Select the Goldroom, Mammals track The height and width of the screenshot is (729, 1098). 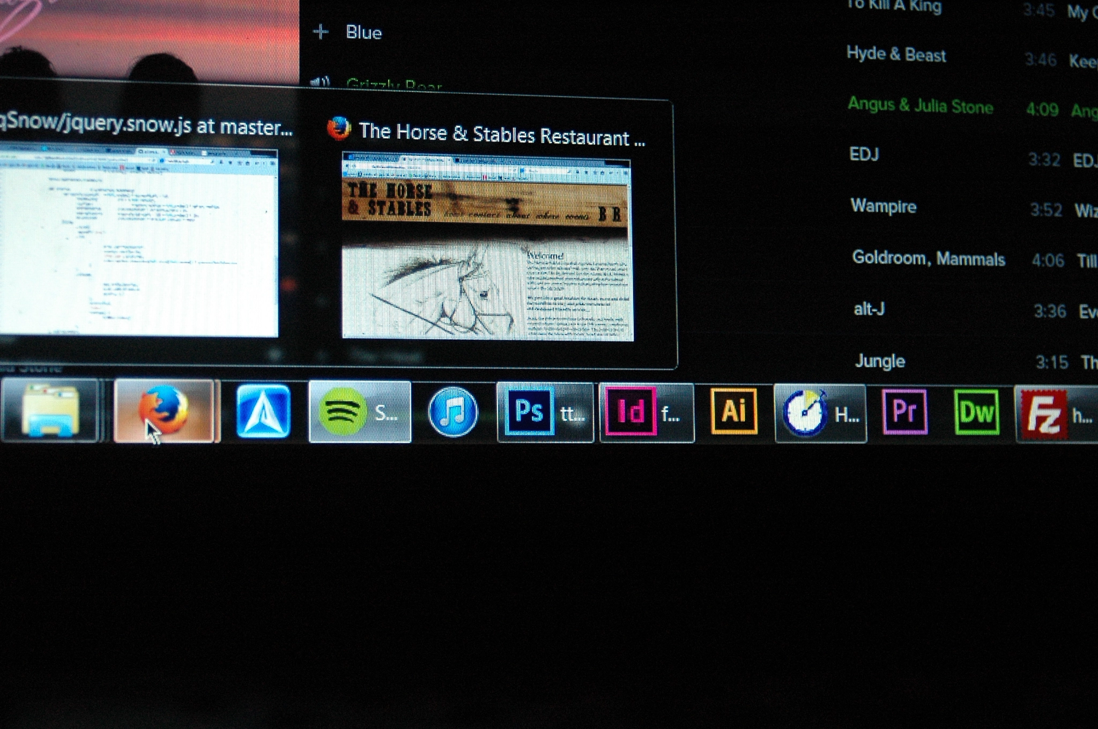coord(928,258)
